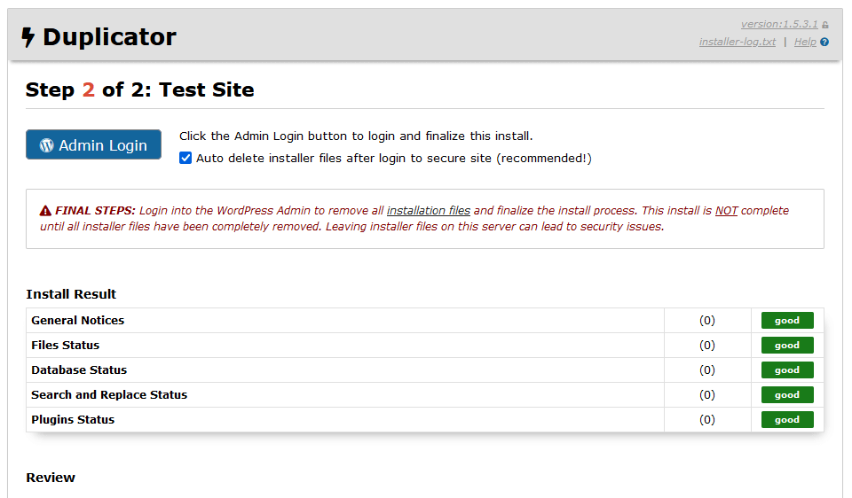
Task: Open the Help link
Action: pyautogui.click(x=805, y=42)
